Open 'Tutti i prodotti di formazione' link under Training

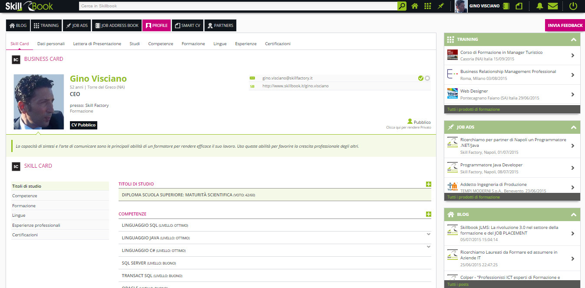(x=473, y=109)
